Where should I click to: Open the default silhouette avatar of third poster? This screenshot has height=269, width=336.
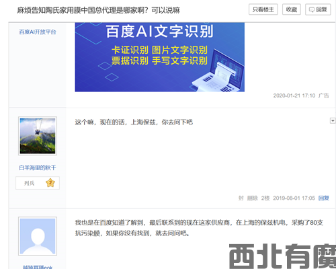click(38, 236)
